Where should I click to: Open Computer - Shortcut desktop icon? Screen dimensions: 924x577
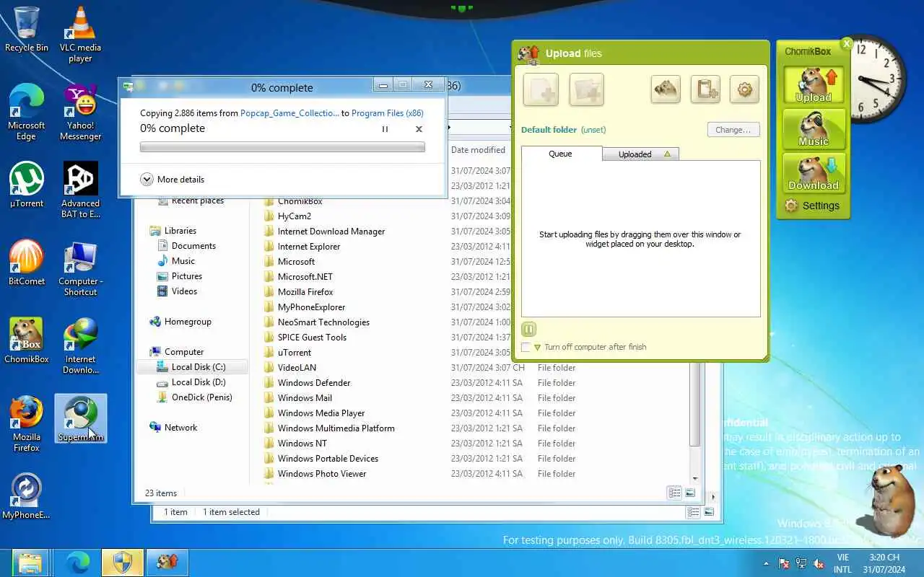tap(80, 268)
